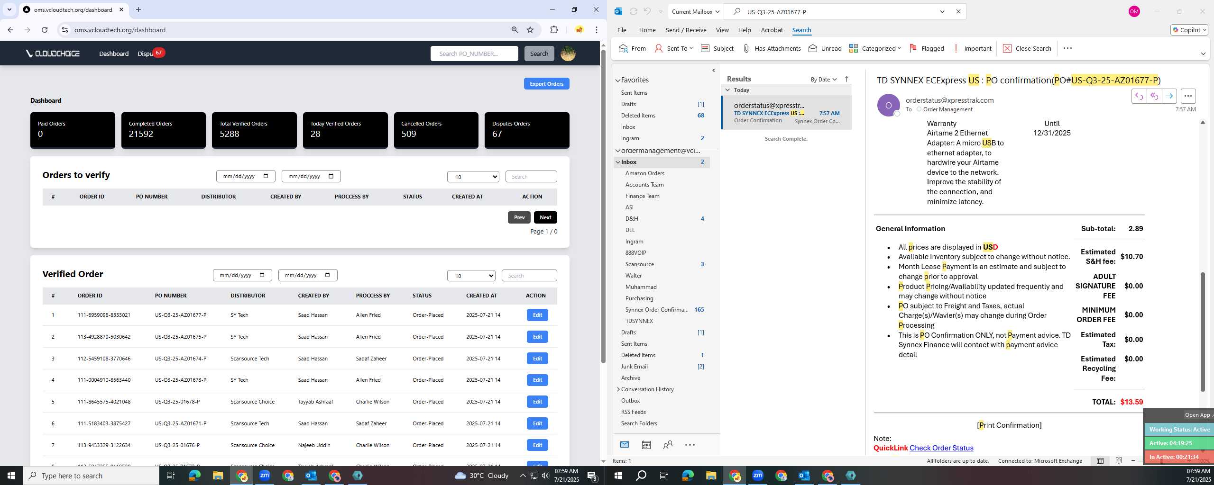
Task: Open Chrome extensions puzzle icon
Action: click(x=554, y=30)
